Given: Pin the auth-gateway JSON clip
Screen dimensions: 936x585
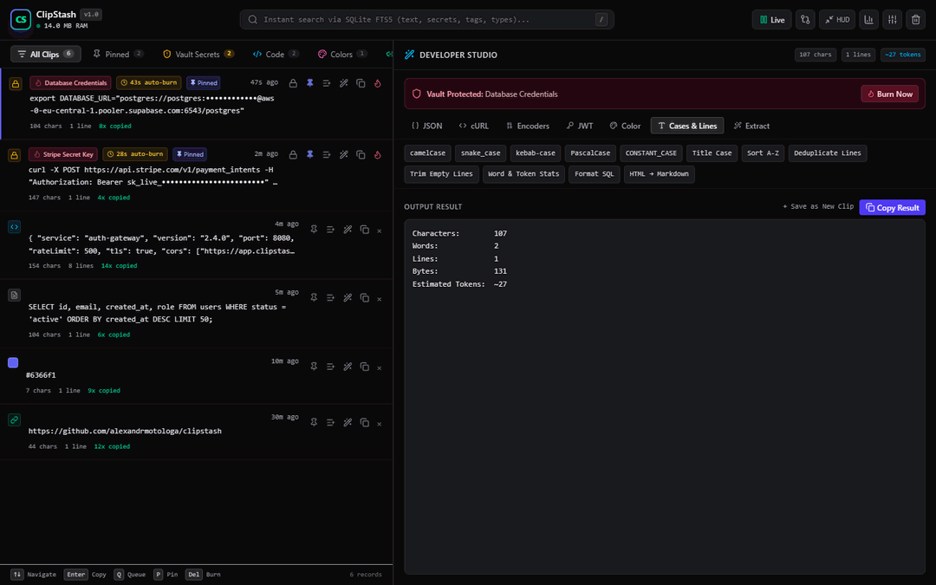Looking at the screenshot, I should 314,230.
